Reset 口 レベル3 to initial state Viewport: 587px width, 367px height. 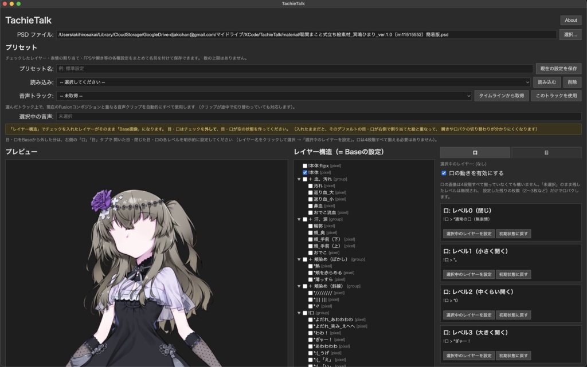513,356
